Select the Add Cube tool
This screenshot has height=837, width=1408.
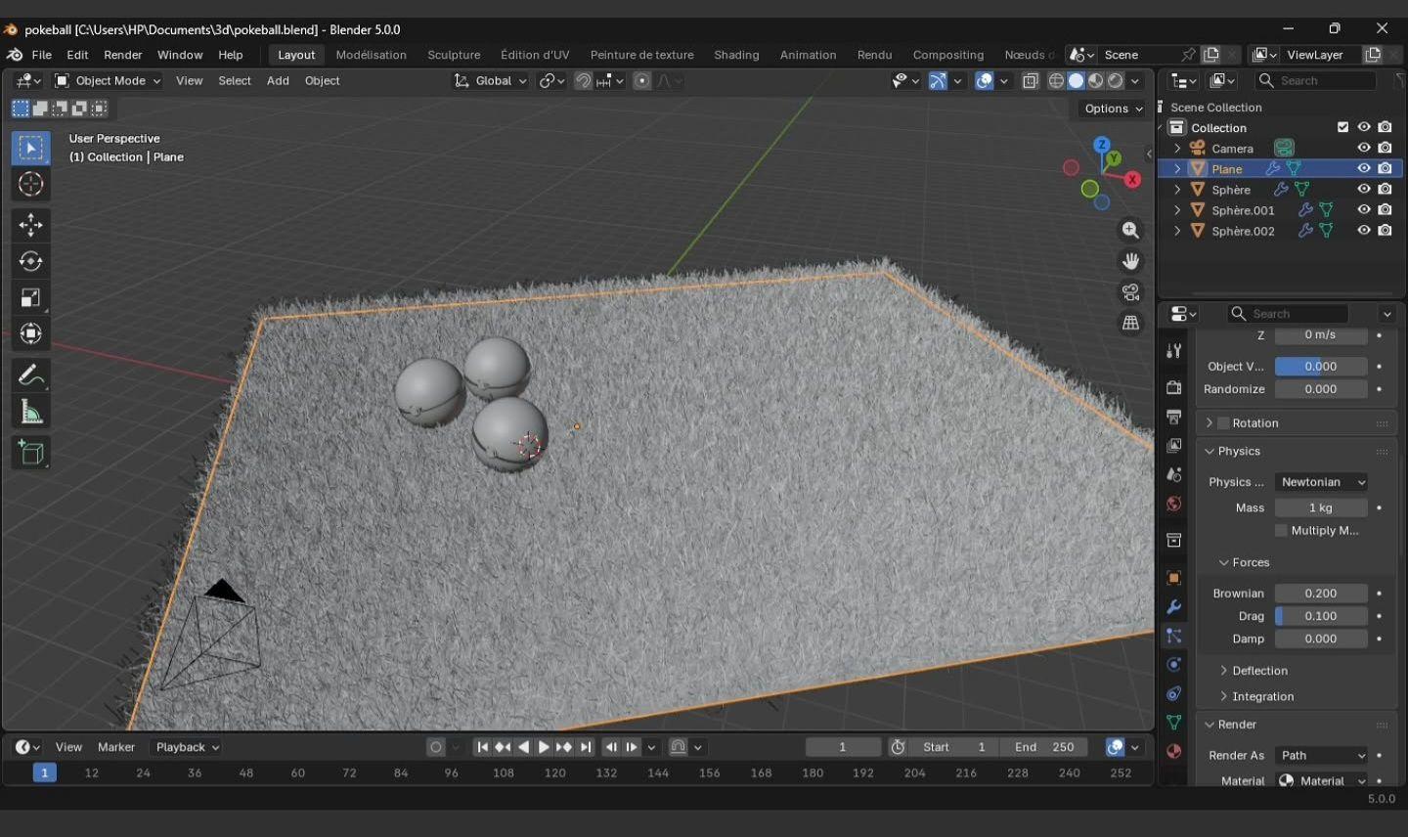click(30, 453)
